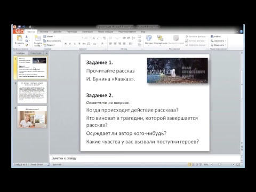Toggle Bold (Ж) formatting
The height and width of the screenshot is (192, 256).
pos(66,44)
